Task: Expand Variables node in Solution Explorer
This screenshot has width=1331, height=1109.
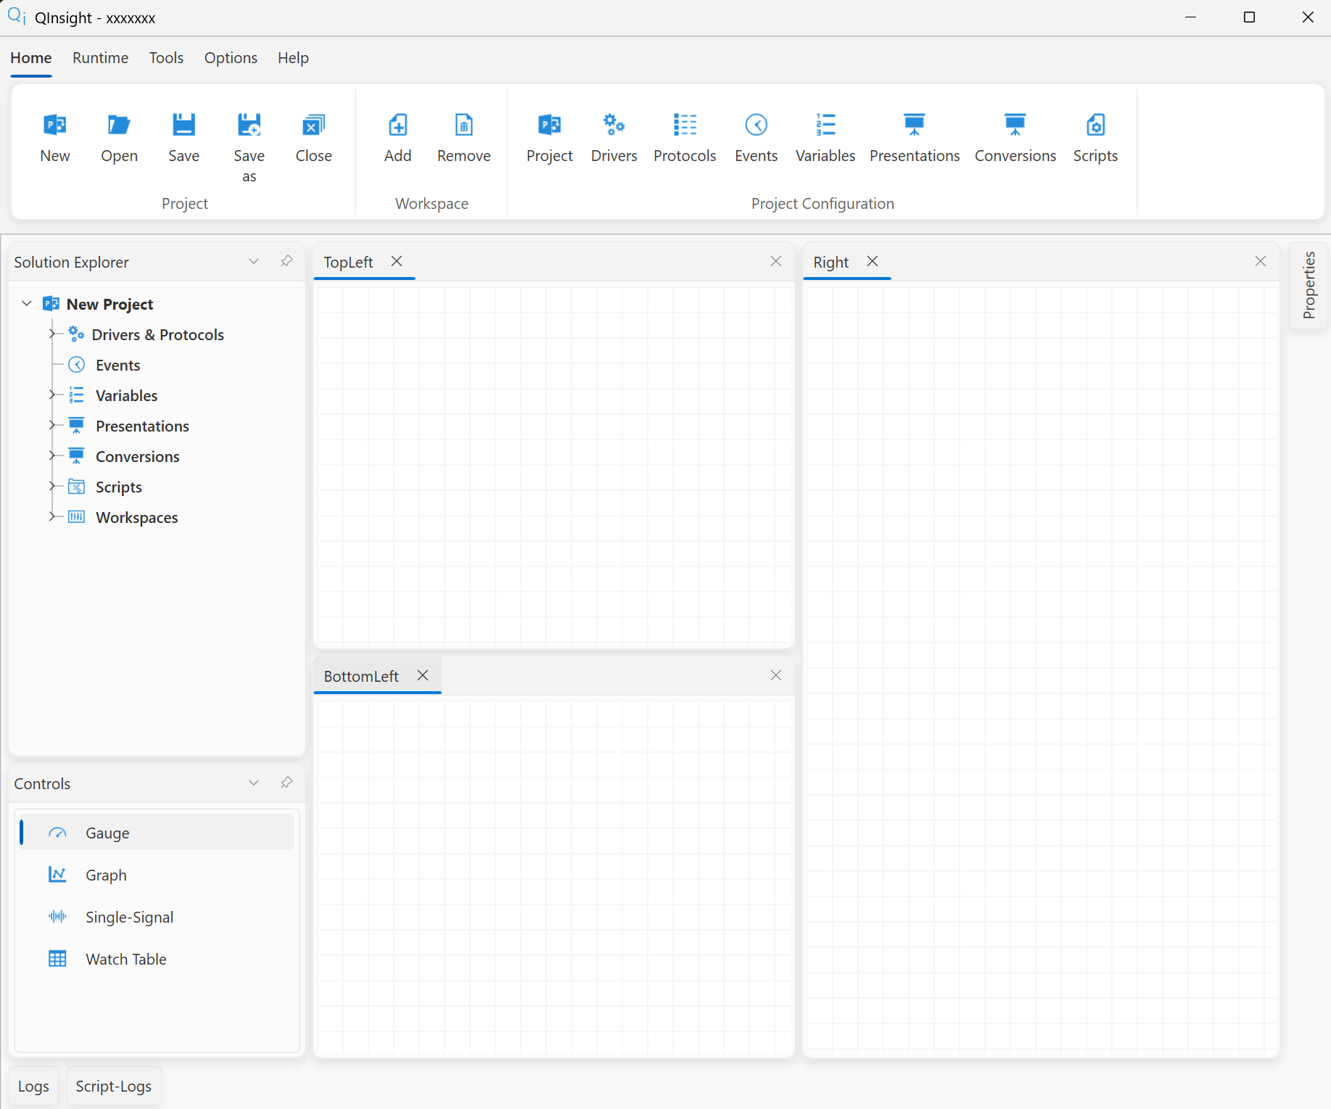Action: 51,395
